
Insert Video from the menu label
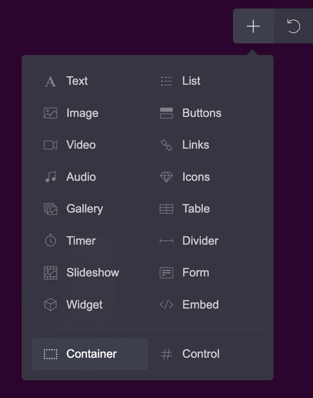[x=81, y=145]
